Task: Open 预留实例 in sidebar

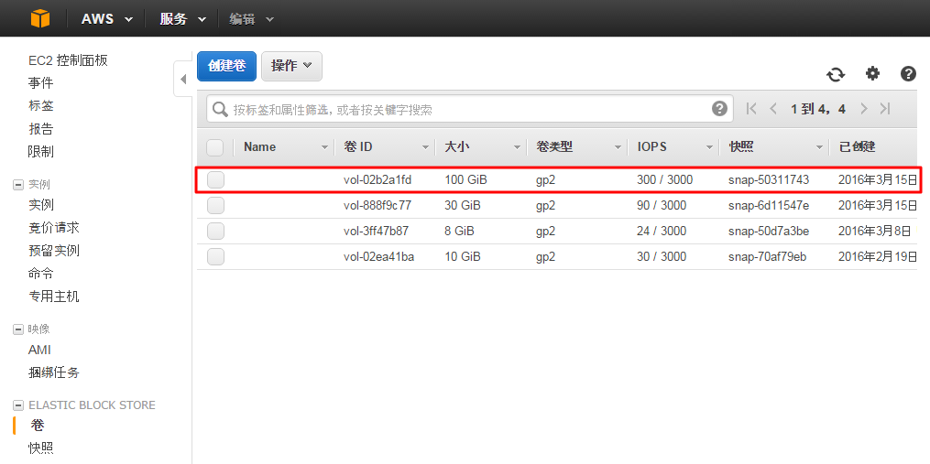Action: (x=54, y=251)
